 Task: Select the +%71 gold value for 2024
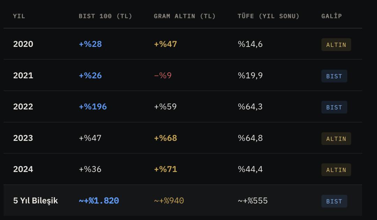click(x=165, y=169)
